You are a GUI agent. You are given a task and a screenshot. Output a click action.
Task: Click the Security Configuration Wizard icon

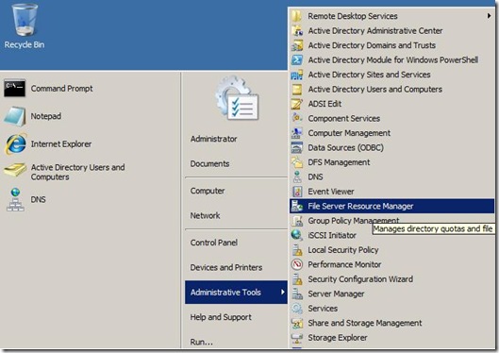point(297,279)
